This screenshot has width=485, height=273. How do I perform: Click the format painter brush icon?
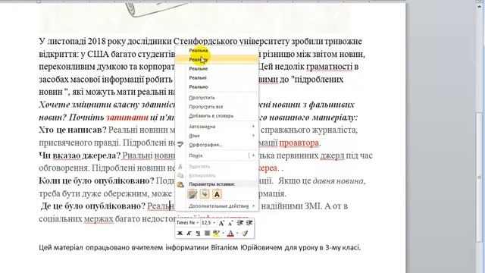point(245,234)
